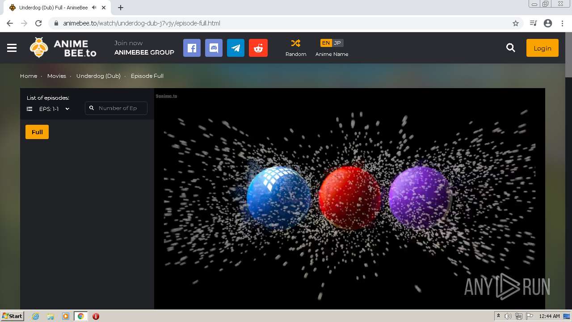Open the site search icon
Screen dimensions: 572x322
pos(511,48)
